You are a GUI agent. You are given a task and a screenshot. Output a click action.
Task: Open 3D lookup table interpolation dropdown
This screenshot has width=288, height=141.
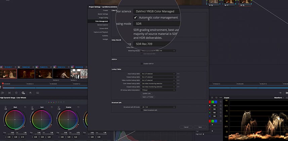[x=158, y=90]
